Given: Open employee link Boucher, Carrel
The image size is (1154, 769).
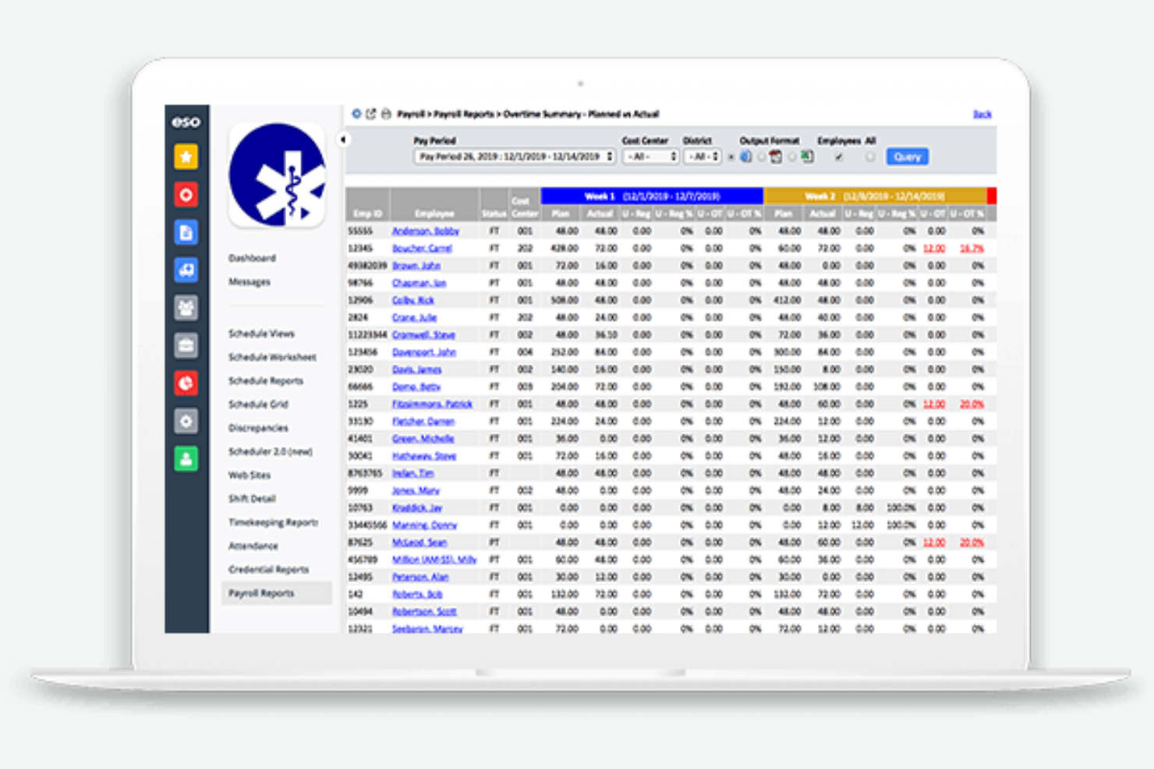Looking at the screenshot, I should tap(422, 249).
